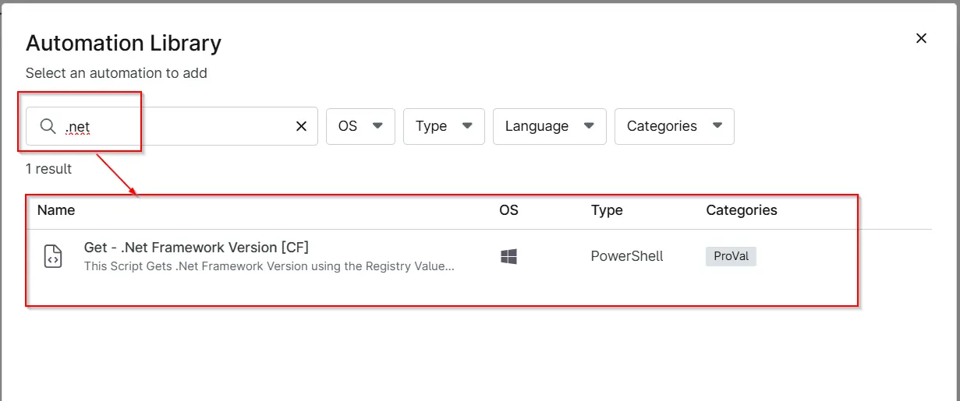The width and height of the screenshot is (960, 401).
Task: Click the Windows OS icon in the result row
Action: pos(508,256)
